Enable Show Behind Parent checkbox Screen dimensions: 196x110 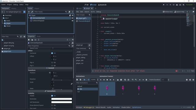pyautogui.click(x=52, y=105)
